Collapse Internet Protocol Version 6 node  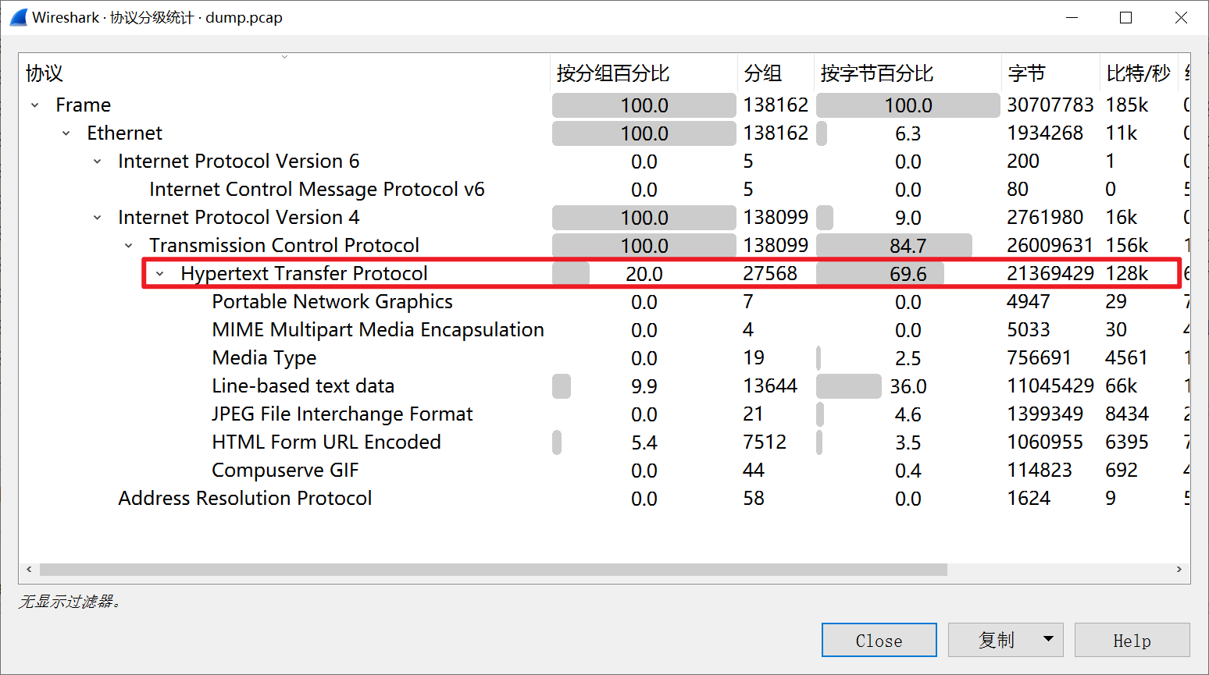pos(98,162)
